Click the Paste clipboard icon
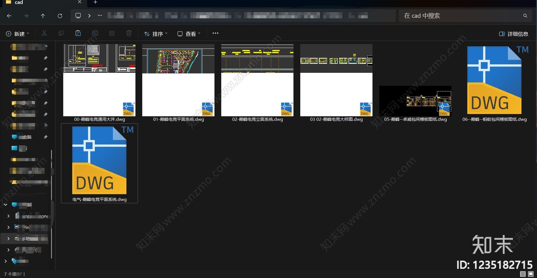This screenshot has width=537, height=278. click(x=78, y=33)
